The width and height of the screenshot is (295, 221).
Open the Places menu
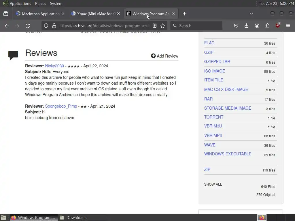pos(40,3)
